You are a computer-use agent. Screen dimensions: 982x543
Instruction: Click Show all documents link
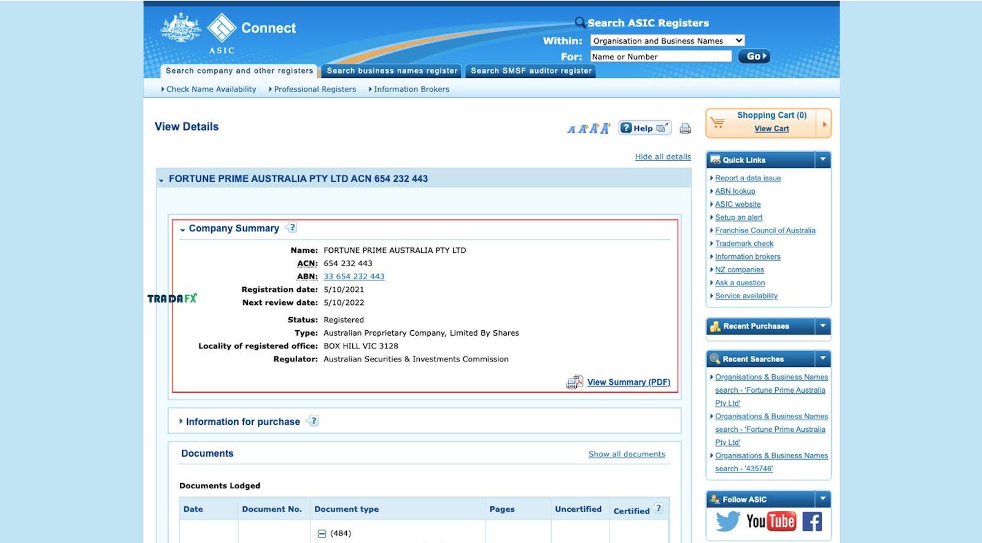coord(627,455)
